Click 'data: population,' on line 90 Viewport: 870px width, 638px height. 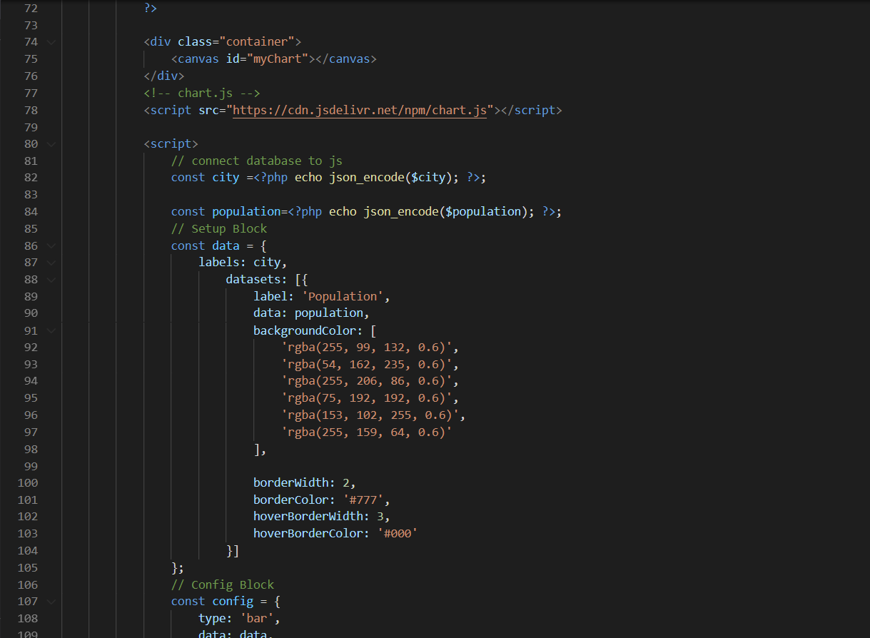pyautogui.click(x=311, y=313)
